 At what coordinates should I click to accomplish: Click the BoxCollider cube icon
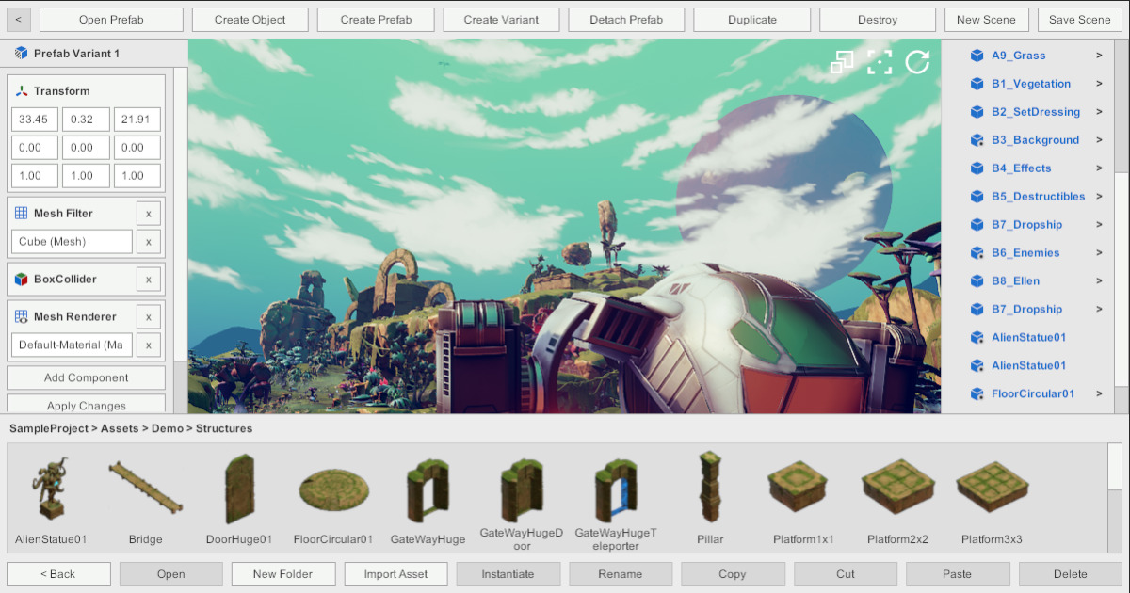[21, 280]
